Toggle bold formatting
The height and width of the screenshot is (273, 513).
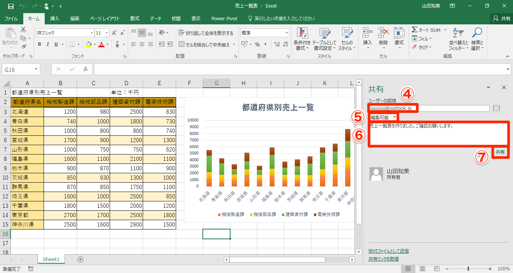click(x=39, y=44)
